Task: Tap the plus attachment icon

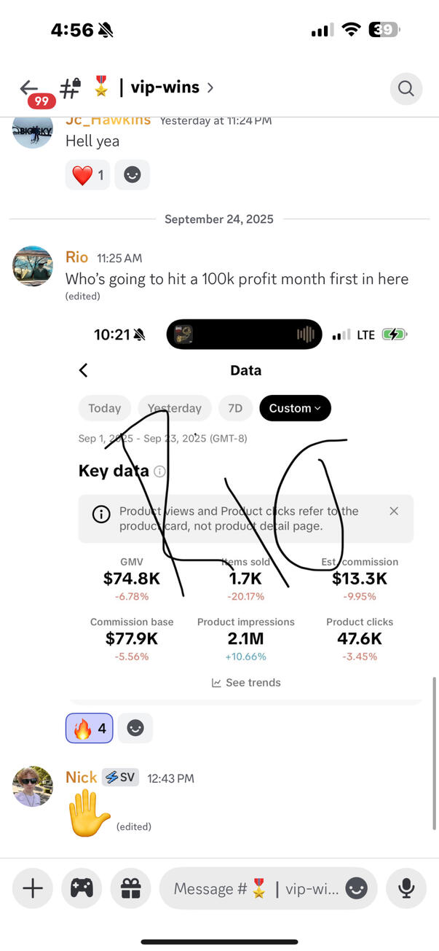Action: coord(33,888)
